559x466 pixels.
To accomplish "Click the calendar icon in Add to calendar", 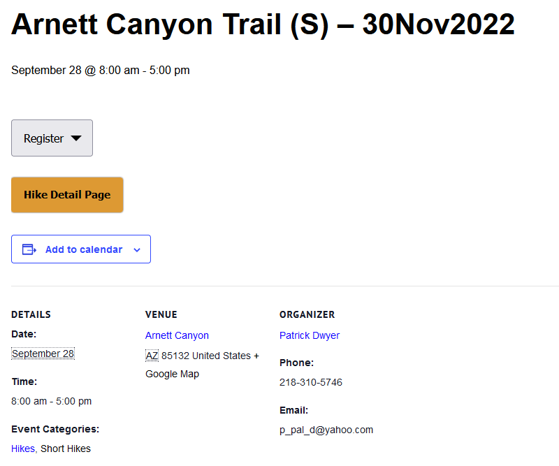I will (x=29, y=249).
